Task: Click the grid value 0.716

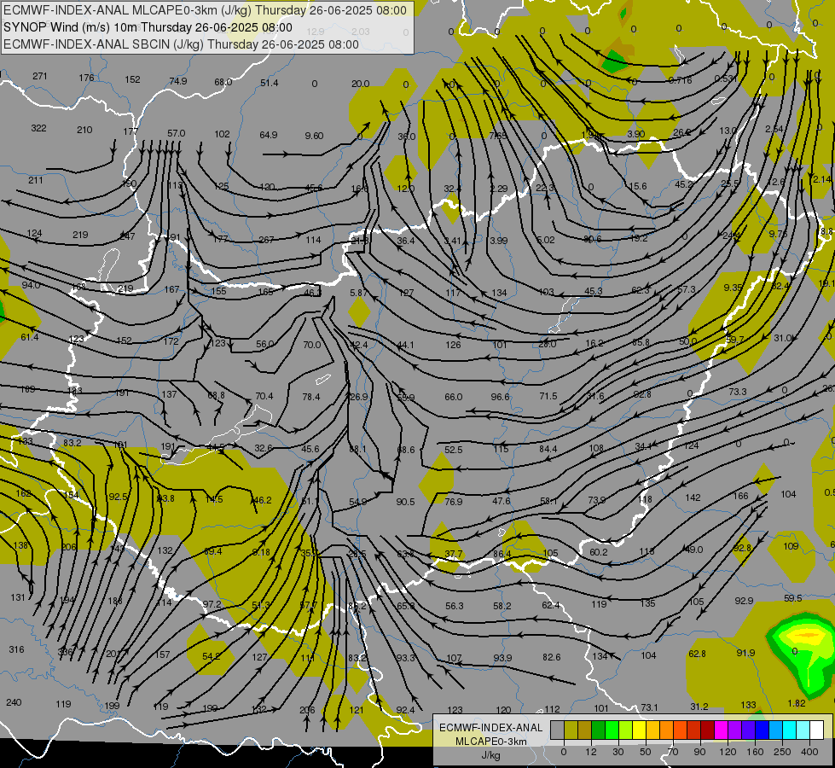Action: tap(680, 80)
